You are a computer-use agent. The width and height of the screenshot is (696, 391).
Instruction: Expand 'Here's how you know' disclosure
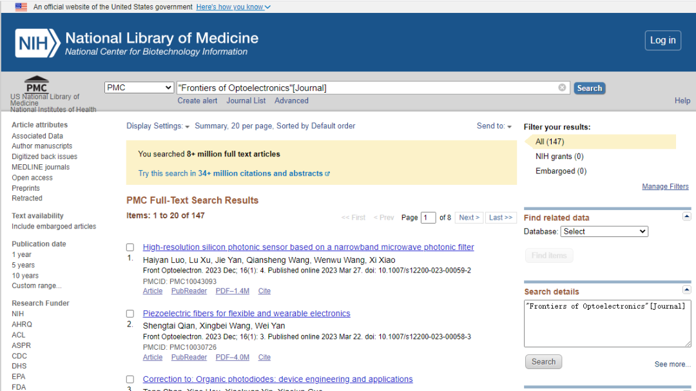(x=233, y=6)
